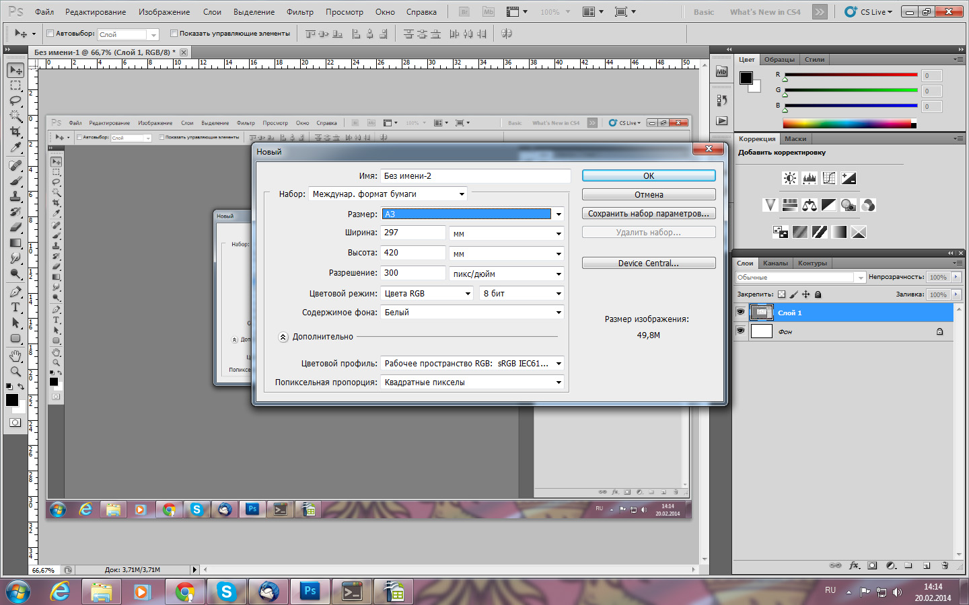Toggle lock all padlock icon
This screenshot has width=969, height=605.
[818, 294]
